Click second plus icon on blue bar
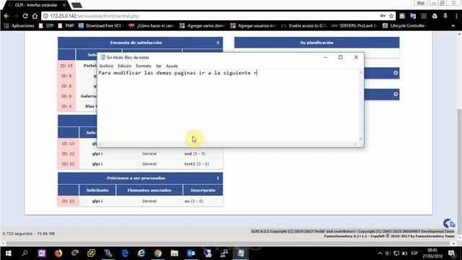462x260 pixels. pyautogui.click(x=396, y=95)
